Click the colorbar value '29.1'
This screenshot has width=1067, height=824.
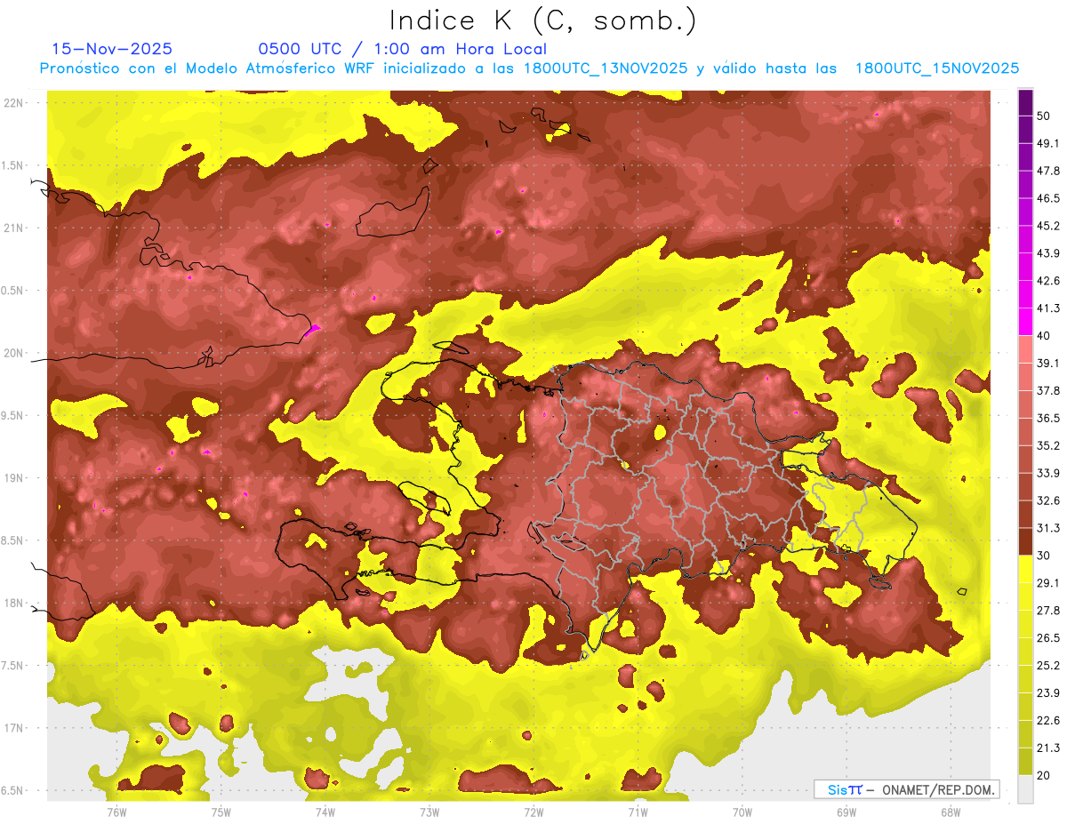[x=1049, y=583]
